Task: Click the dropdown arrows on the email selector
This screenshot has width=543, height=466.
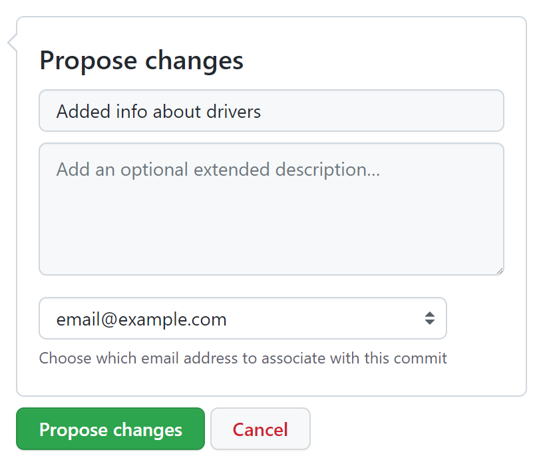Action: pos(430,318)
